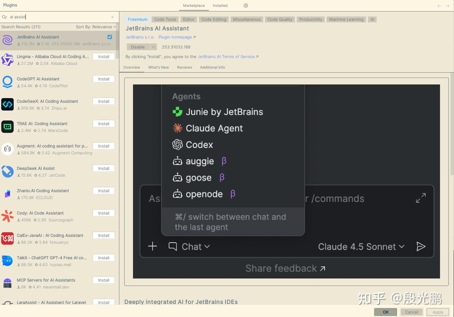
Task: Select the CodeGeeX plugin icon
Action: click(7, 105)
